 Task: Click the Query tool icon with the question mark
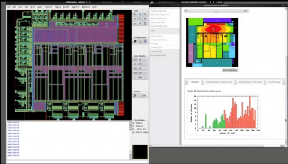135,95
